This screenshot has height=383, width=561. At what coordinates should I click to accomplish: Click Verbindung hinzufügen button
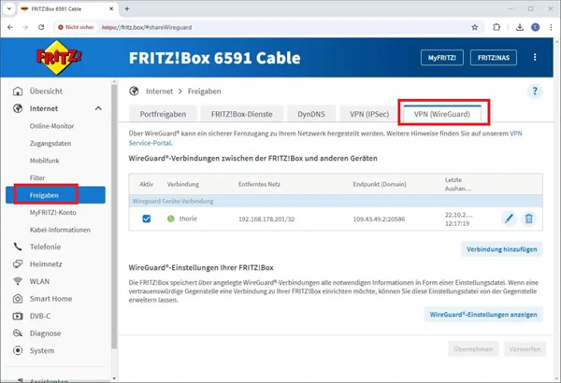pos(501,249)
